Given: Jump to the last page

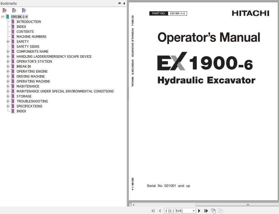Looking at the screenshot, I should pyautogui.click(x=206, y=211).
